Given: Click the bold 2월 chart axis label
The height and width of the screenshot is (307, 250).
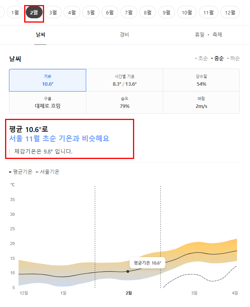Looking at the screenshot, I should [129, 293].
